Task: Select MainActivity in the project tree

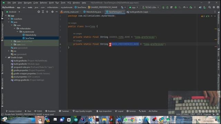Action: tap(31, 35)
